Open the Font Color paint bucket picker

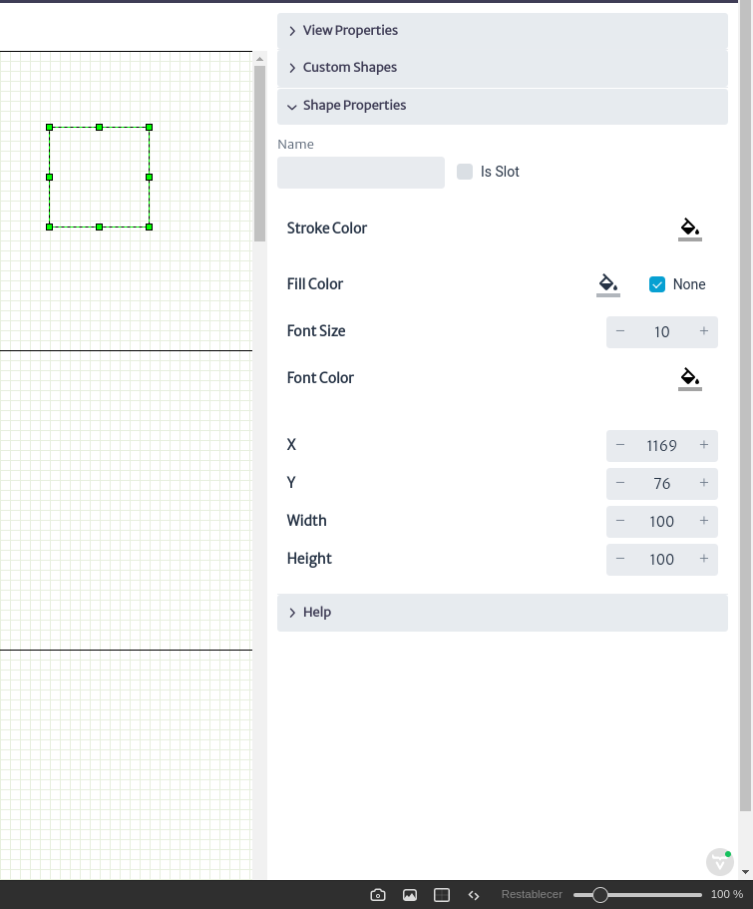click(x=690, y=378)
